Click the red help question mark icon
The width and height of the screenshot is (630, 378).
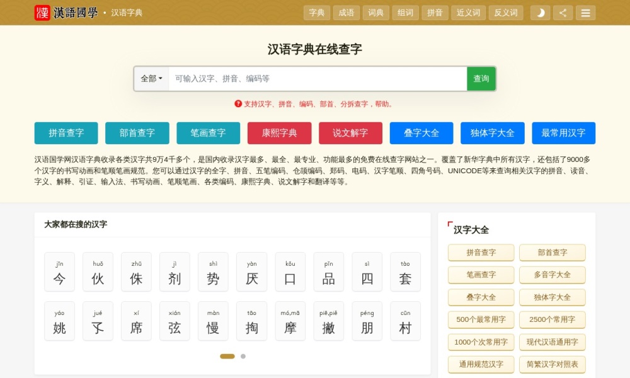tap(238, 103)
